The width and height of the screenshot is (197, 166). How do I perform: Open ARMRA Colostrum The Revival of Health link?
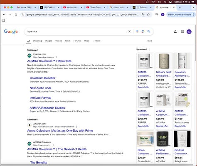coord(57,149)
